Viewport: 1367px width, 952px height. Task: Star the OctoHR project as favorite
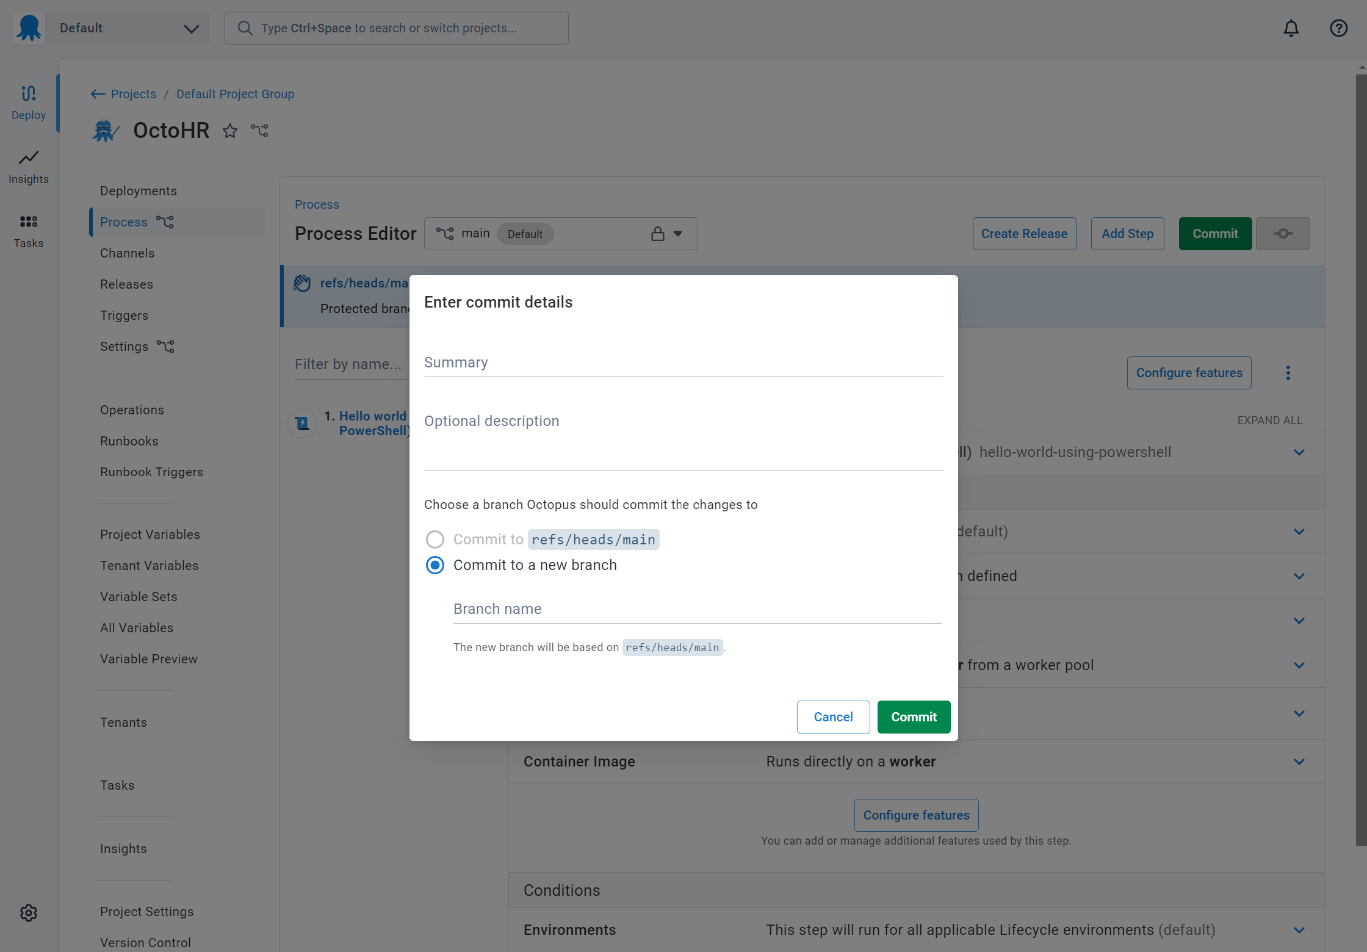[x=230, y=131]
